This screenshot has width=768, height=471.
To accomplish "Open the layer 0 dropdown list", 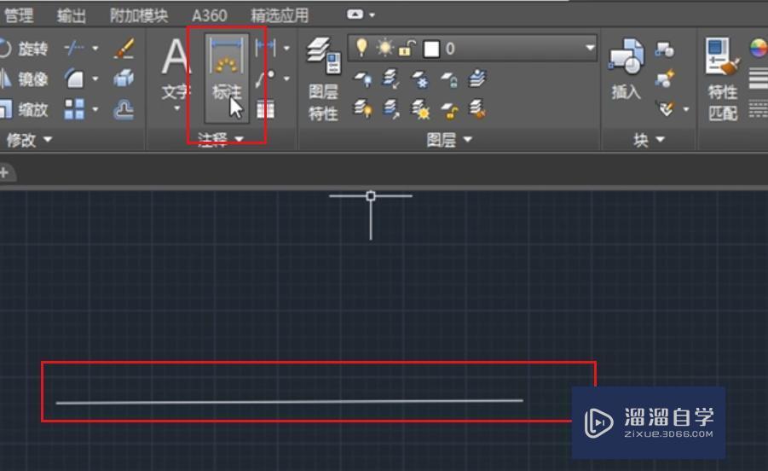I will coord(590,48).
